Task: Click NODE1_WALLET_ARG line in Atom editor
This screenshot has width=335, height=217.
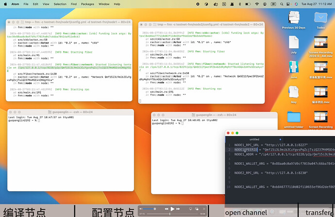Action: [285, 164]
